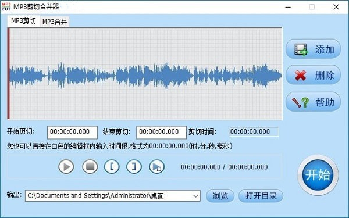Image resolution: width=349 pixels, height=218 pixels.
Task: Click the playback time 00:00:00.000 / 00:00:00.000
Action: click(x=225, y=167)
